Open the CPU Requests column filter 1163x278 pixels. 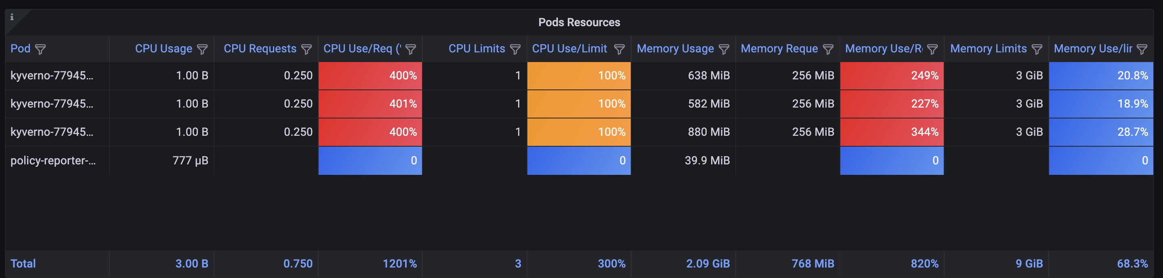[x=306, y=49]
